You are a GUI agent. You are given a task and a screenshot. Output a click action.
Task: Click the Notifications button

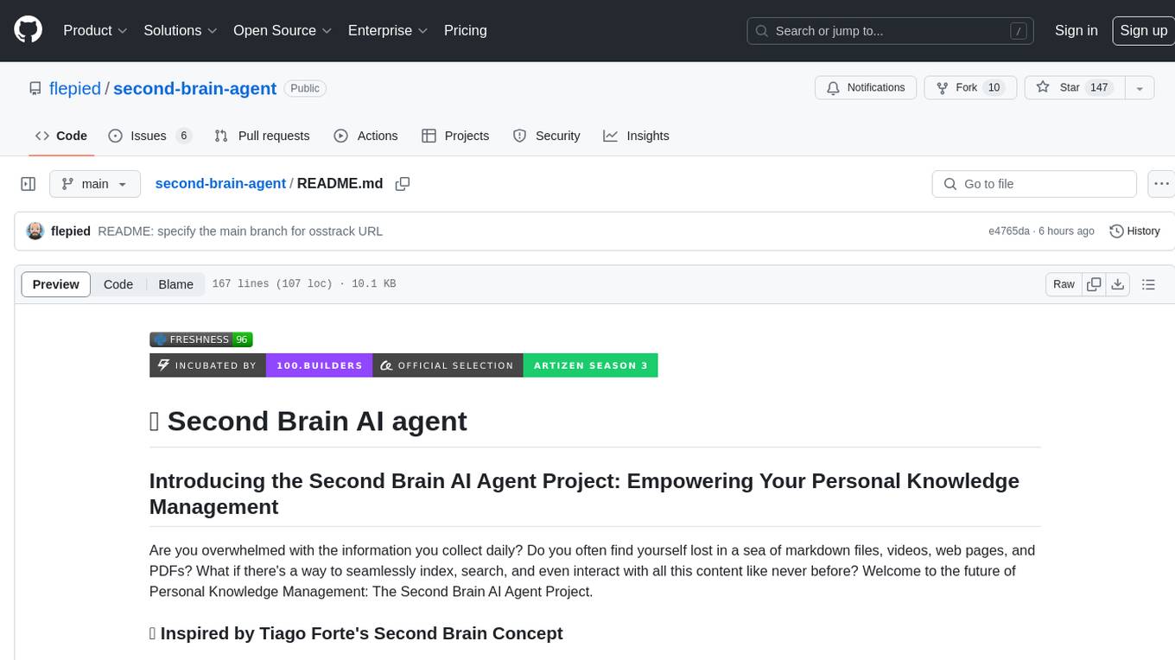(x=866, y=87)
